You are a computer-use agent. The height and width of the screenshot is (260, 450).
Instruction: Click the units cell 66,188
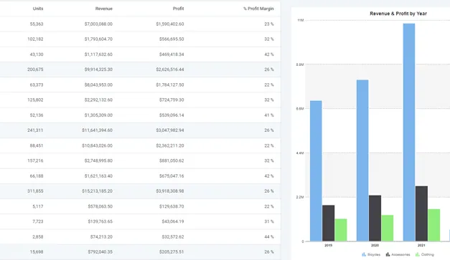click(37, 175)
